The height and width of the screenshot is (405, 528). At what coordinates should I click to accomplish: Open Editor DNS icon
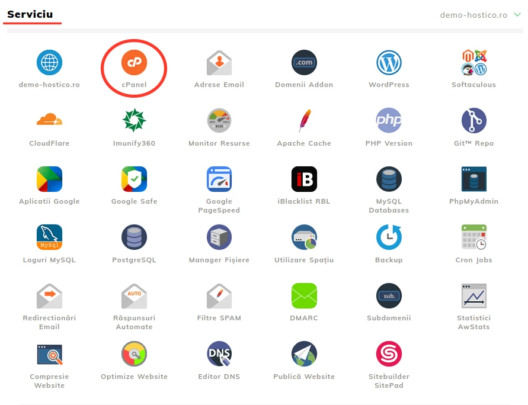coord(219,354)
